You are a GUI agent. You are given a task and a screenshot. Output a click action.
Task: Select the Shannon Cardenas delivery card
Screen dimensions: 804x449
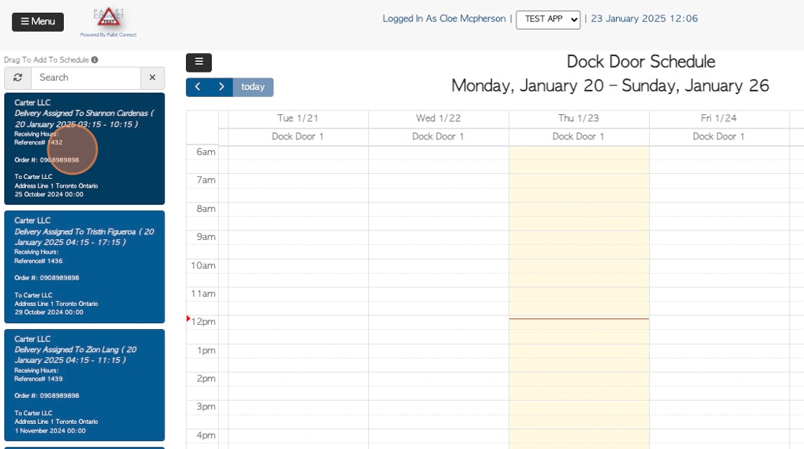[85, 148]
